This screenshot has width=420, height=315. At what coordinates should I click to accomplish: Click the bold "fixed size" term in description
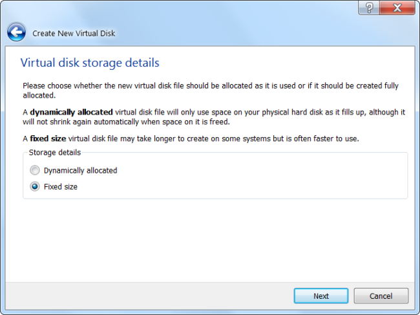point(49,138)
